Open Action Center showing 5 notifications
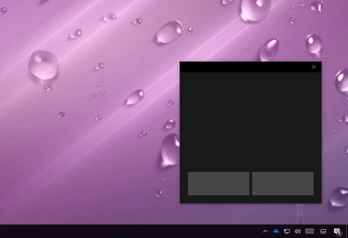 (337, 231)
